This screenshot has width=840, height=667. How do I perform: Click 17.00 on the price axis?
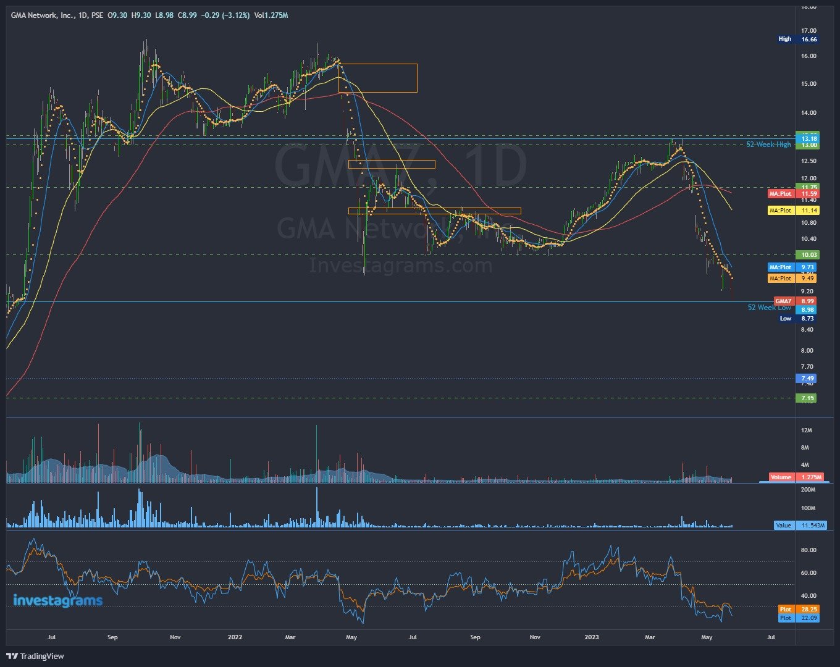[x=808, y=31]
